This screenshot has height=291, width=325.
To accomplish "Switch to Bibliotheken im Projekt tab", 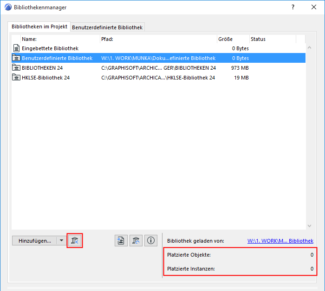I will coord(39,26).
